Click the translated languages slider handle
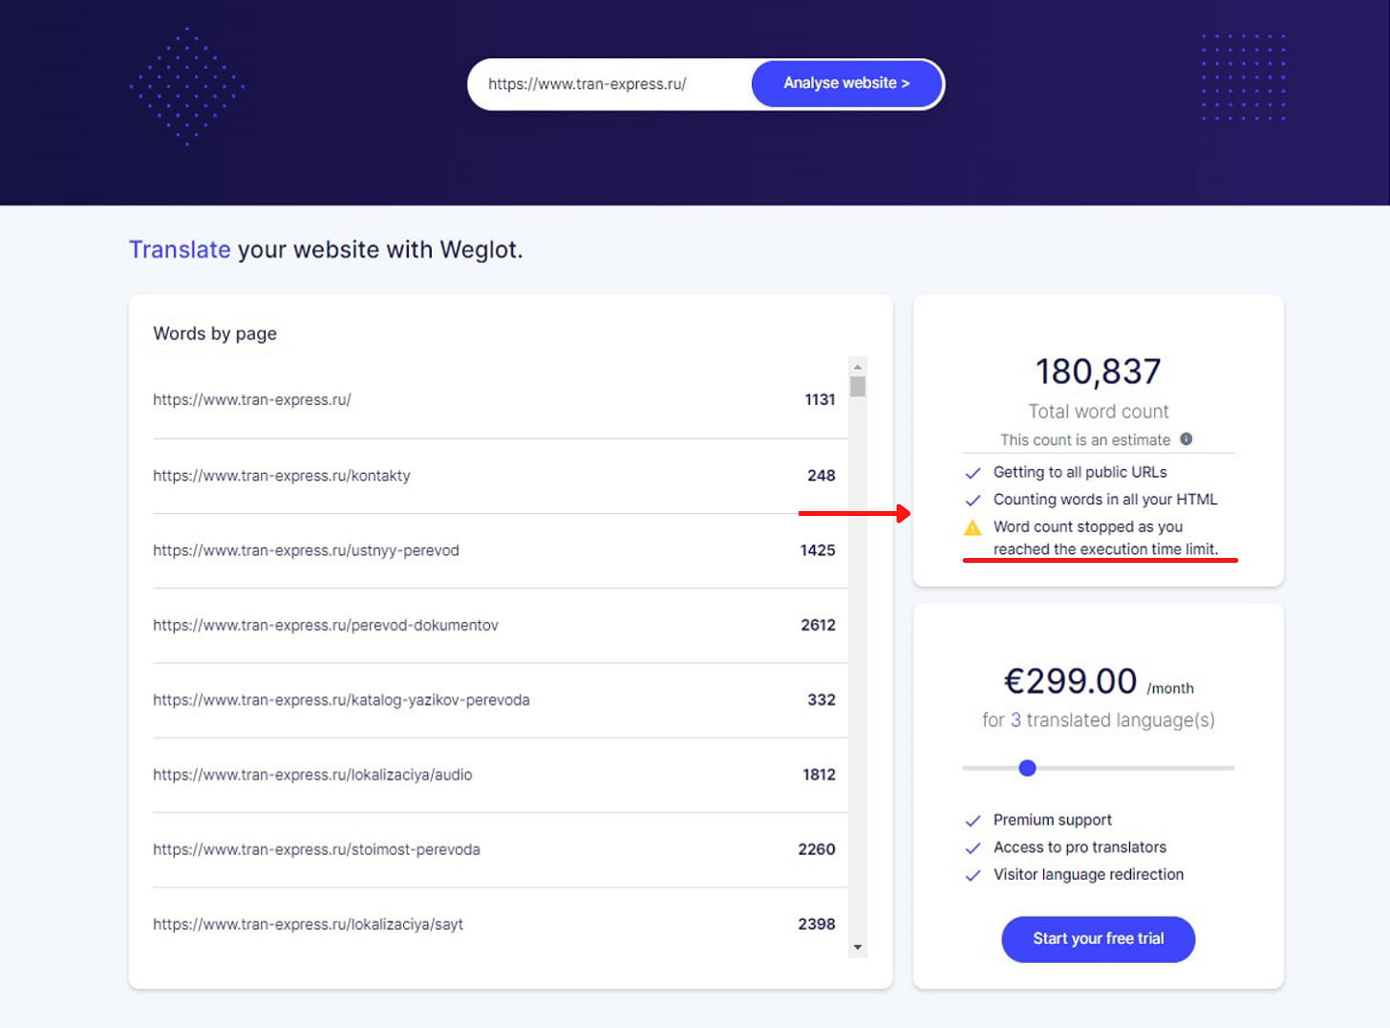 tap(1027, 768)
